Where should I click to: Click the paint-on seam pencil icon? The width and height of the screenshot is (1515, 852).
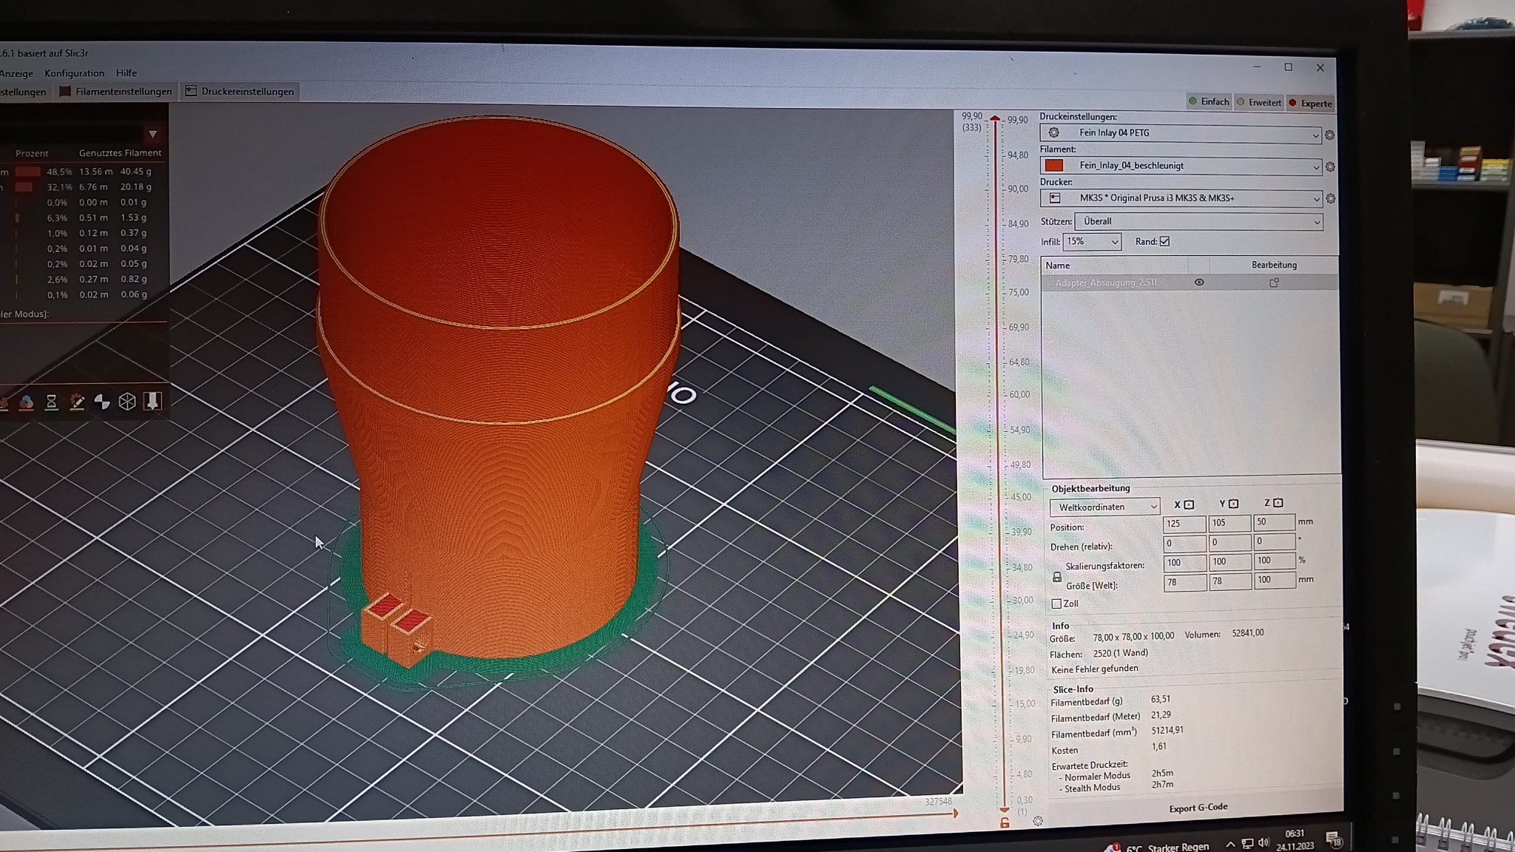coord(77,402)
